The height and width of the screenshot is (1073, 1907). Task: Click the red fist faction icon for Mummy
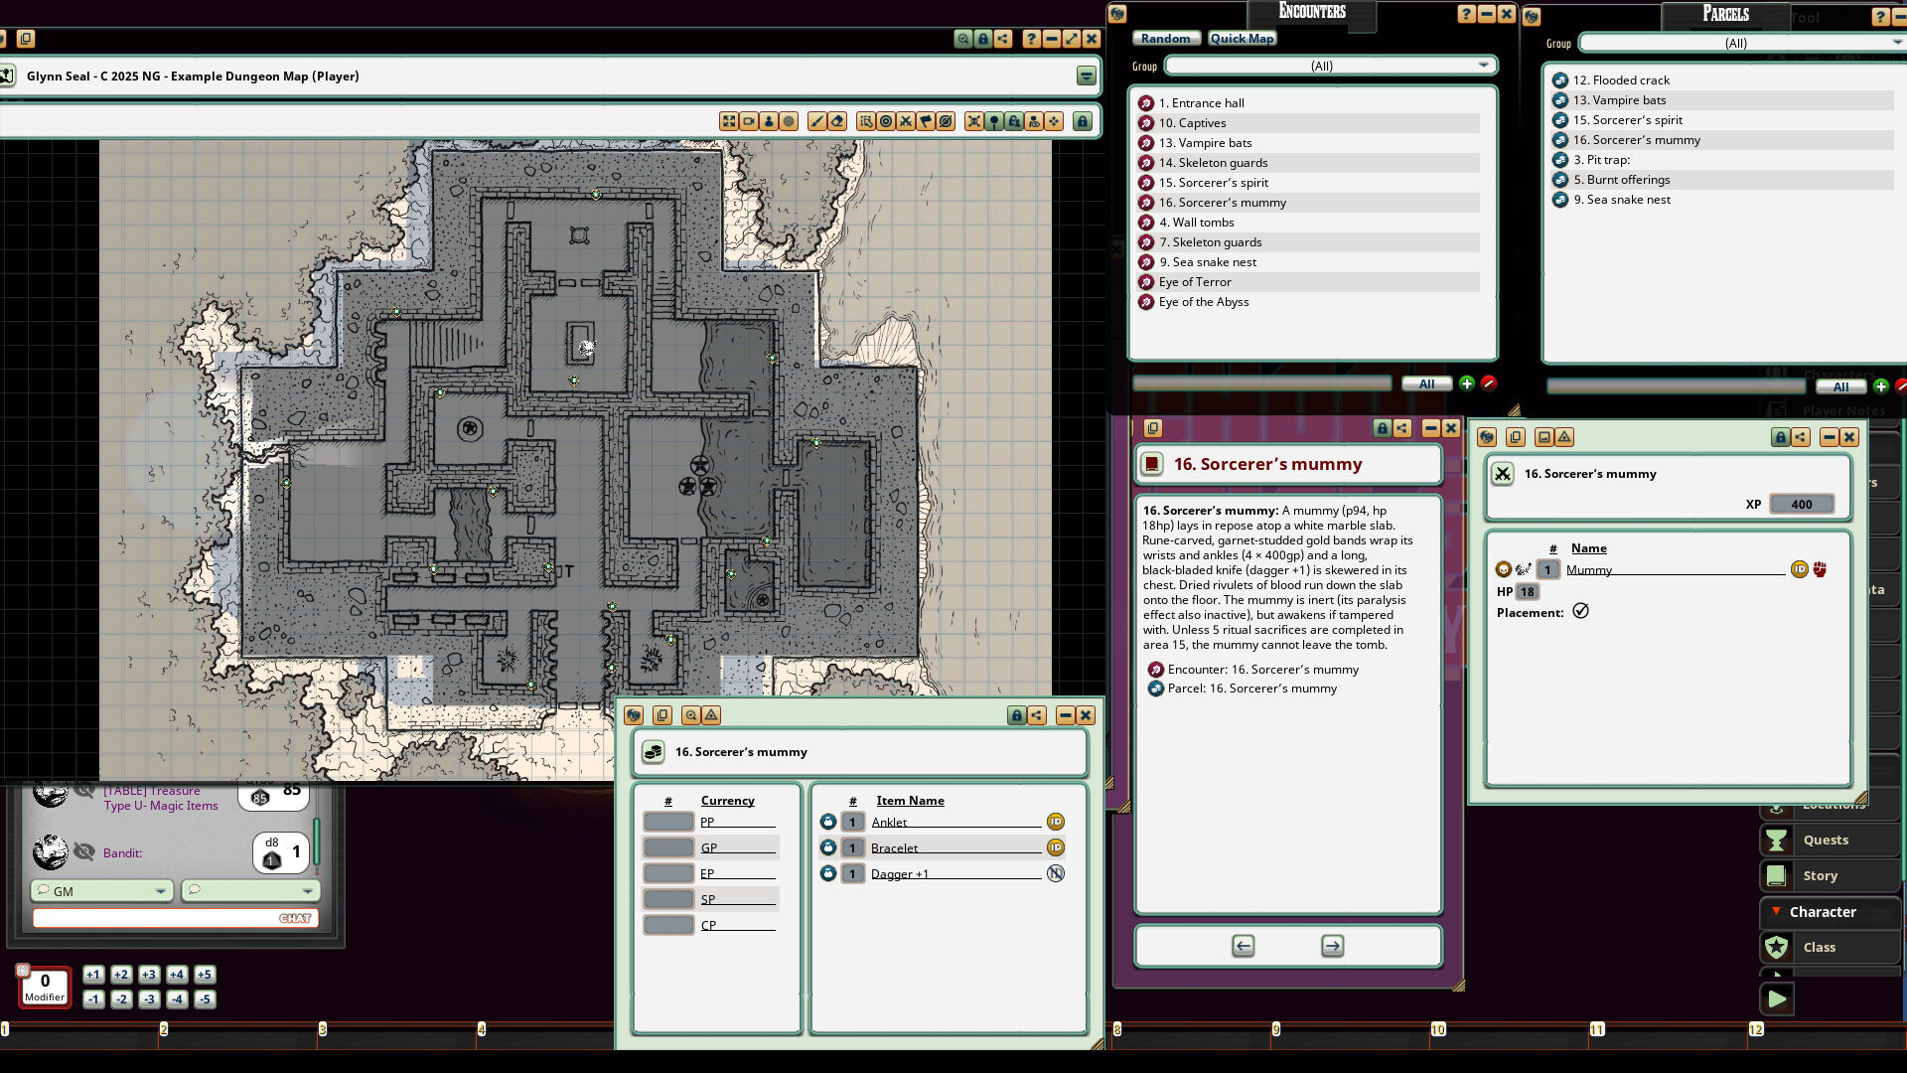point(1820,569)
